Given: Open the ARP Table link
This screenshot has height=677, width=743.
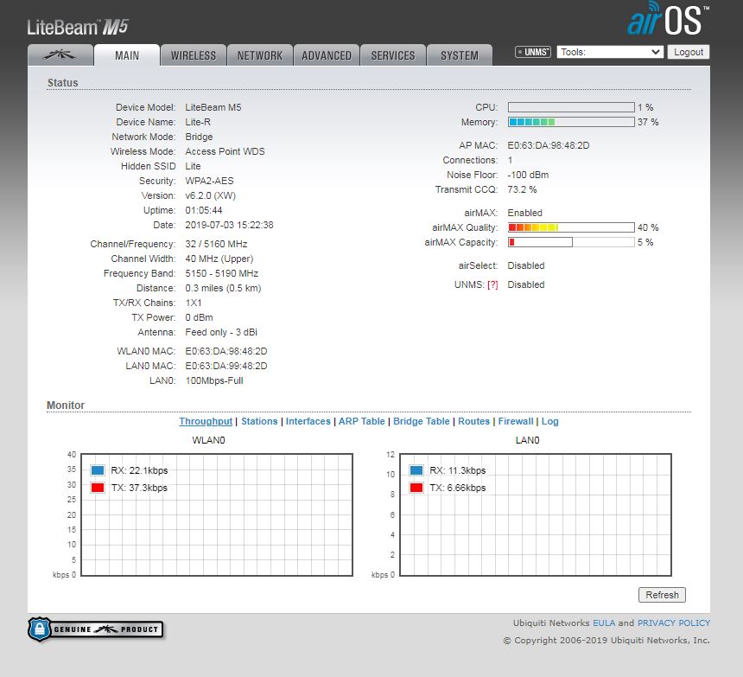Looking at the screenshot, I should point(361,421).
